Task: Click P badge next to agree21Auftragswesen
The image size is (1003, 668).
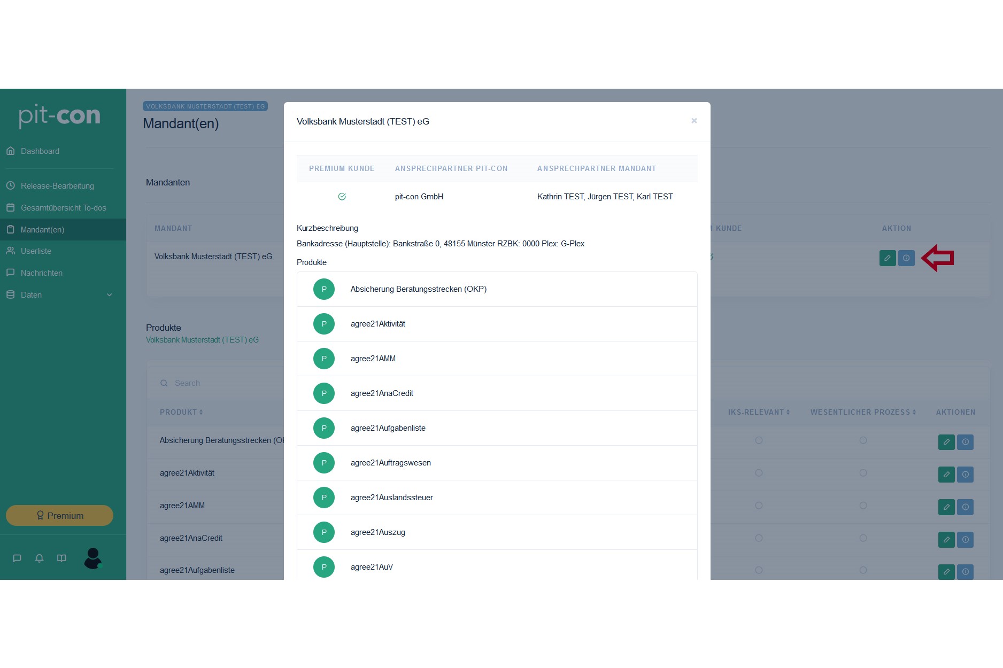Action: click(324, 463)
